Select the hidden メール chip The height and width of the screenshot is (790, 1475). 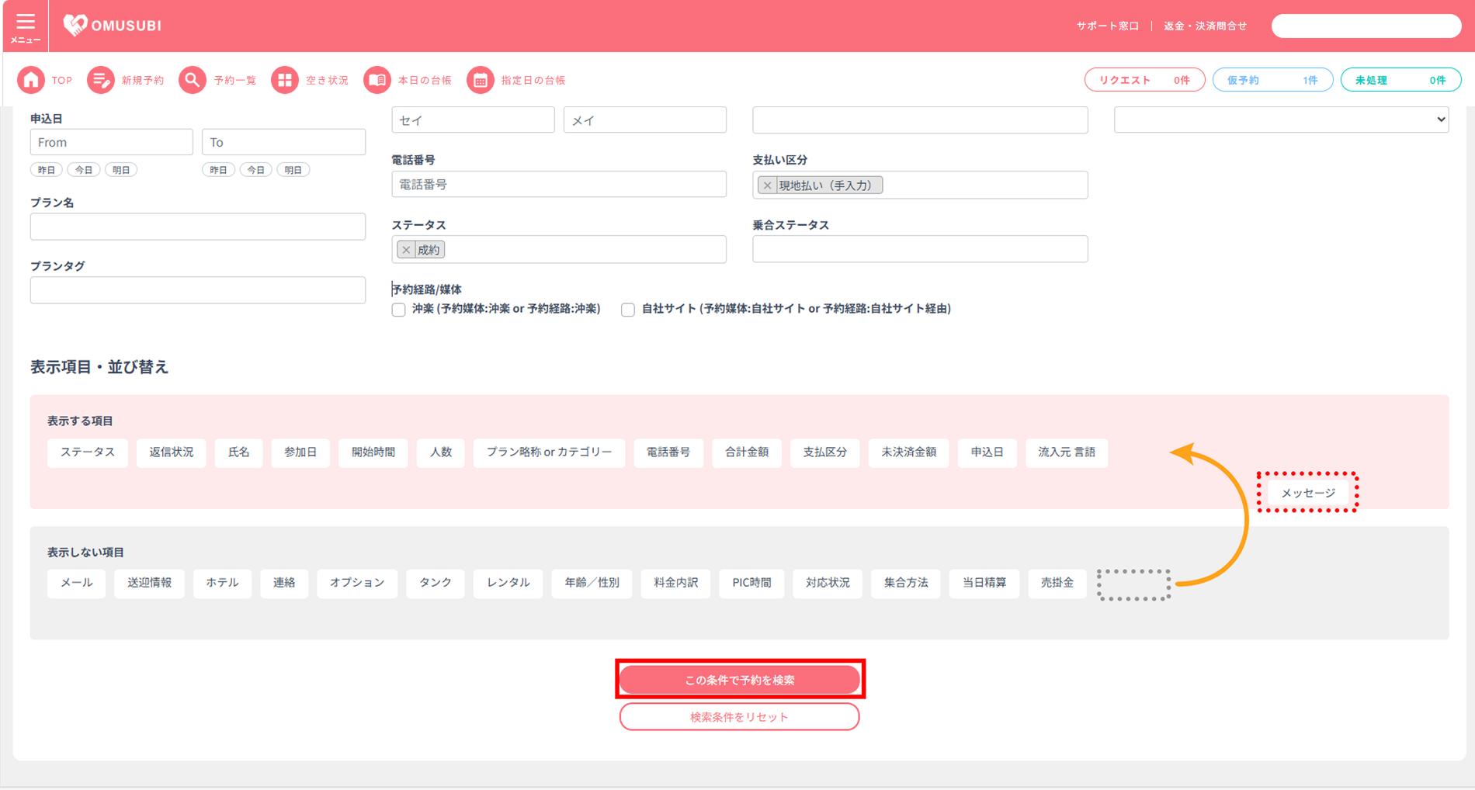click(77, 583)
